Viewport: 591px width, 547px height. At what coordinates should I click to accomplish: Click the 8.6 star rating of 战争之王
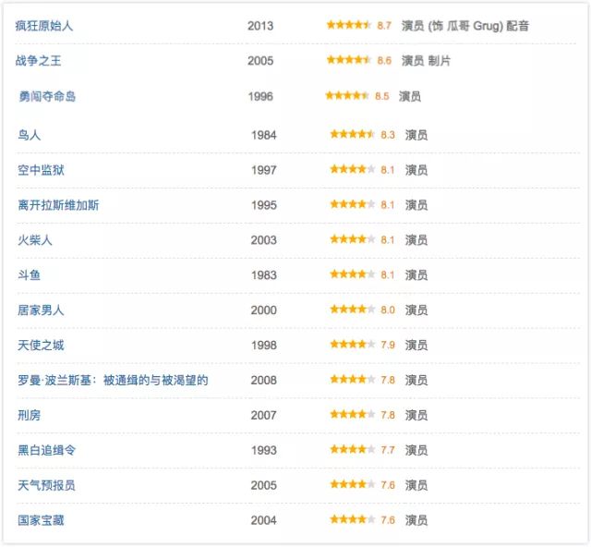(x=349, y=61)
